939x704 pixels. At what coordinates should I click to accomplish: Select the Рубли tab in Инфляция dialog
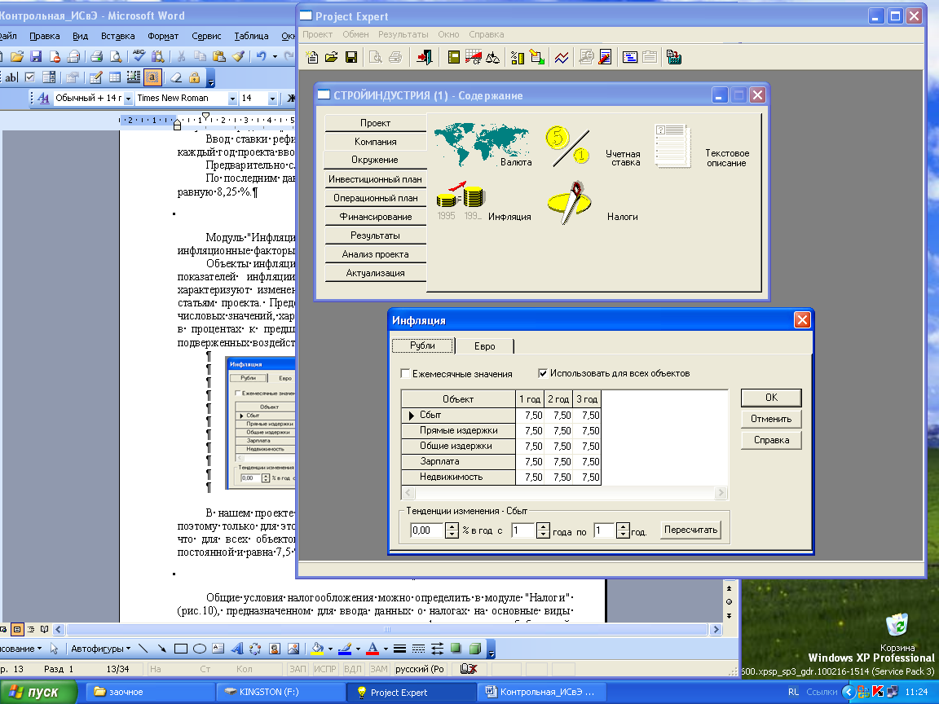(423, 345)
